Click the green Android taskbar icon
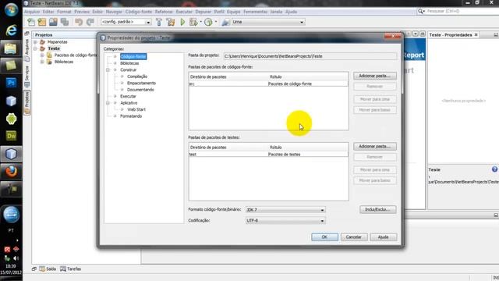This screenshot has height=281, width=499. click(11, 119)
